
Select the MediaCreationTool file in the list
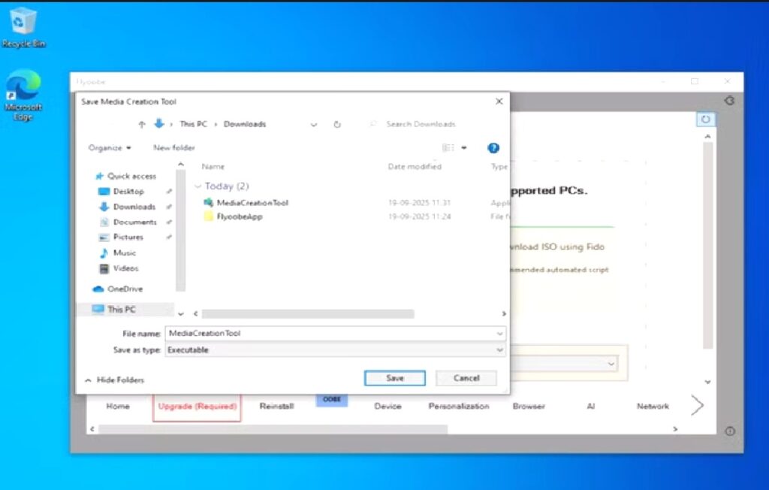pyautogui.click(x=252, y=203)
